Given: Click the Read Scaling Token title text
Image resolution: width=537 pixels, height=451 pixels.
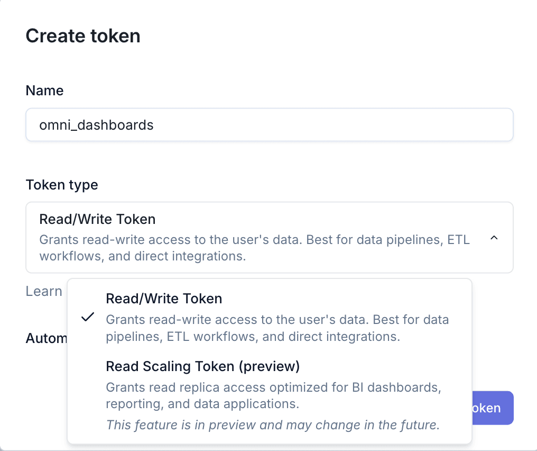Looking at the screenshot, I should pyautogui.click(x=203, y=366).
